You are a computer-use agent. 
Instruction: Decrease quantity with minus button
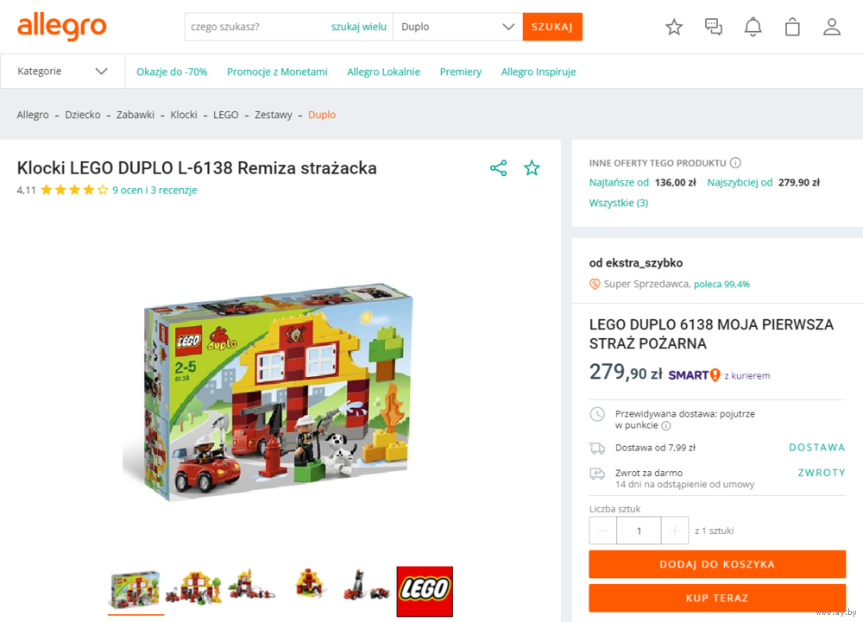[603, 531]
